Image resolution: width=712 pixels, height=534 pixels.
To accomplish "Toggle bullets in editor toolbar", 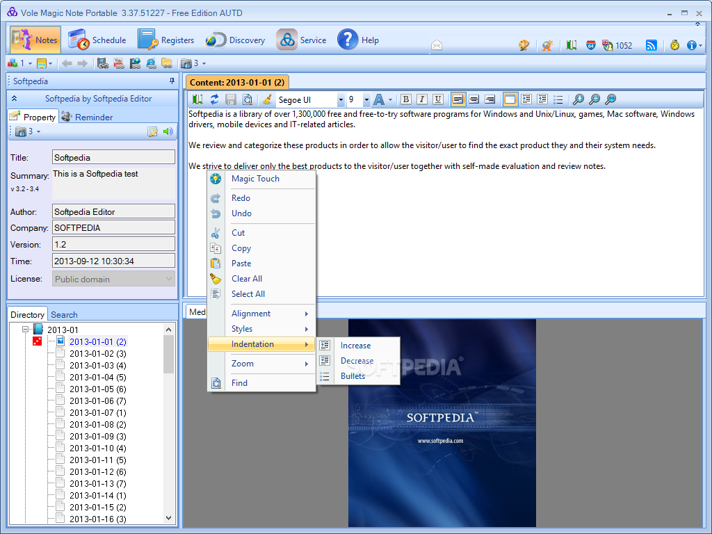I will coord(558,99).
